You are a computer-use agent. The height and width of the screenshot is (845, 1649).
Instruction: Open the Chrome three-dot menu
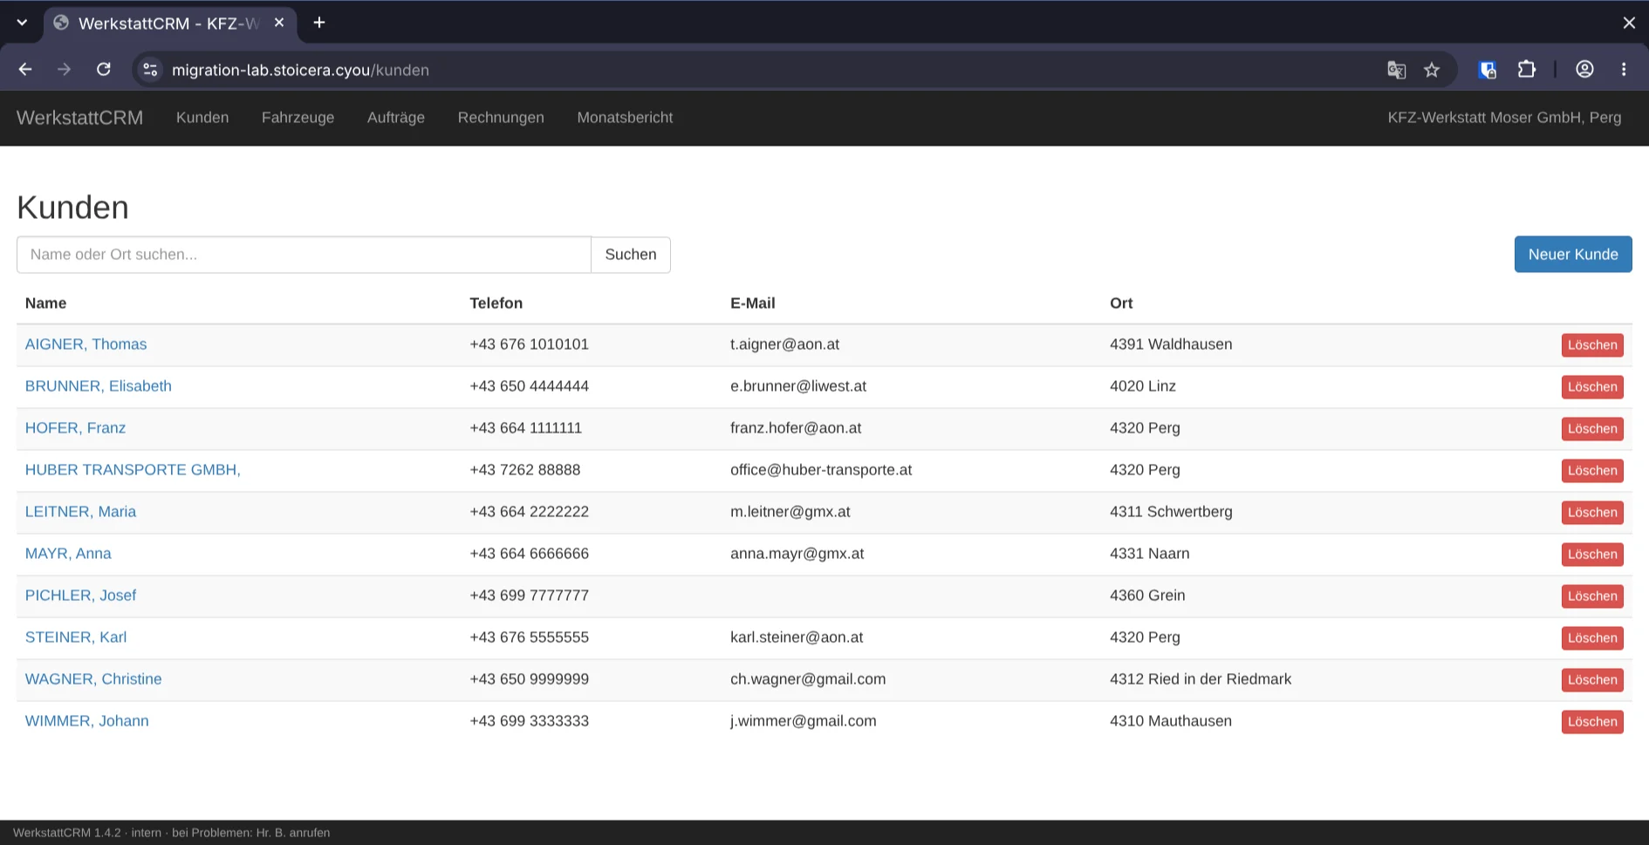click(x=1624, y=70)
